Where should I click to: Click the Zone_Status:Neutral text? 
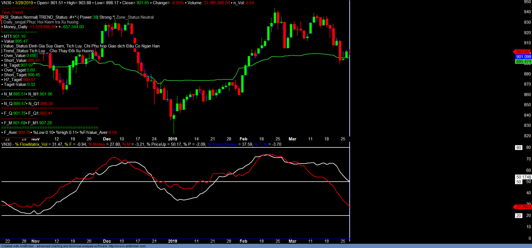pos(135,17)
